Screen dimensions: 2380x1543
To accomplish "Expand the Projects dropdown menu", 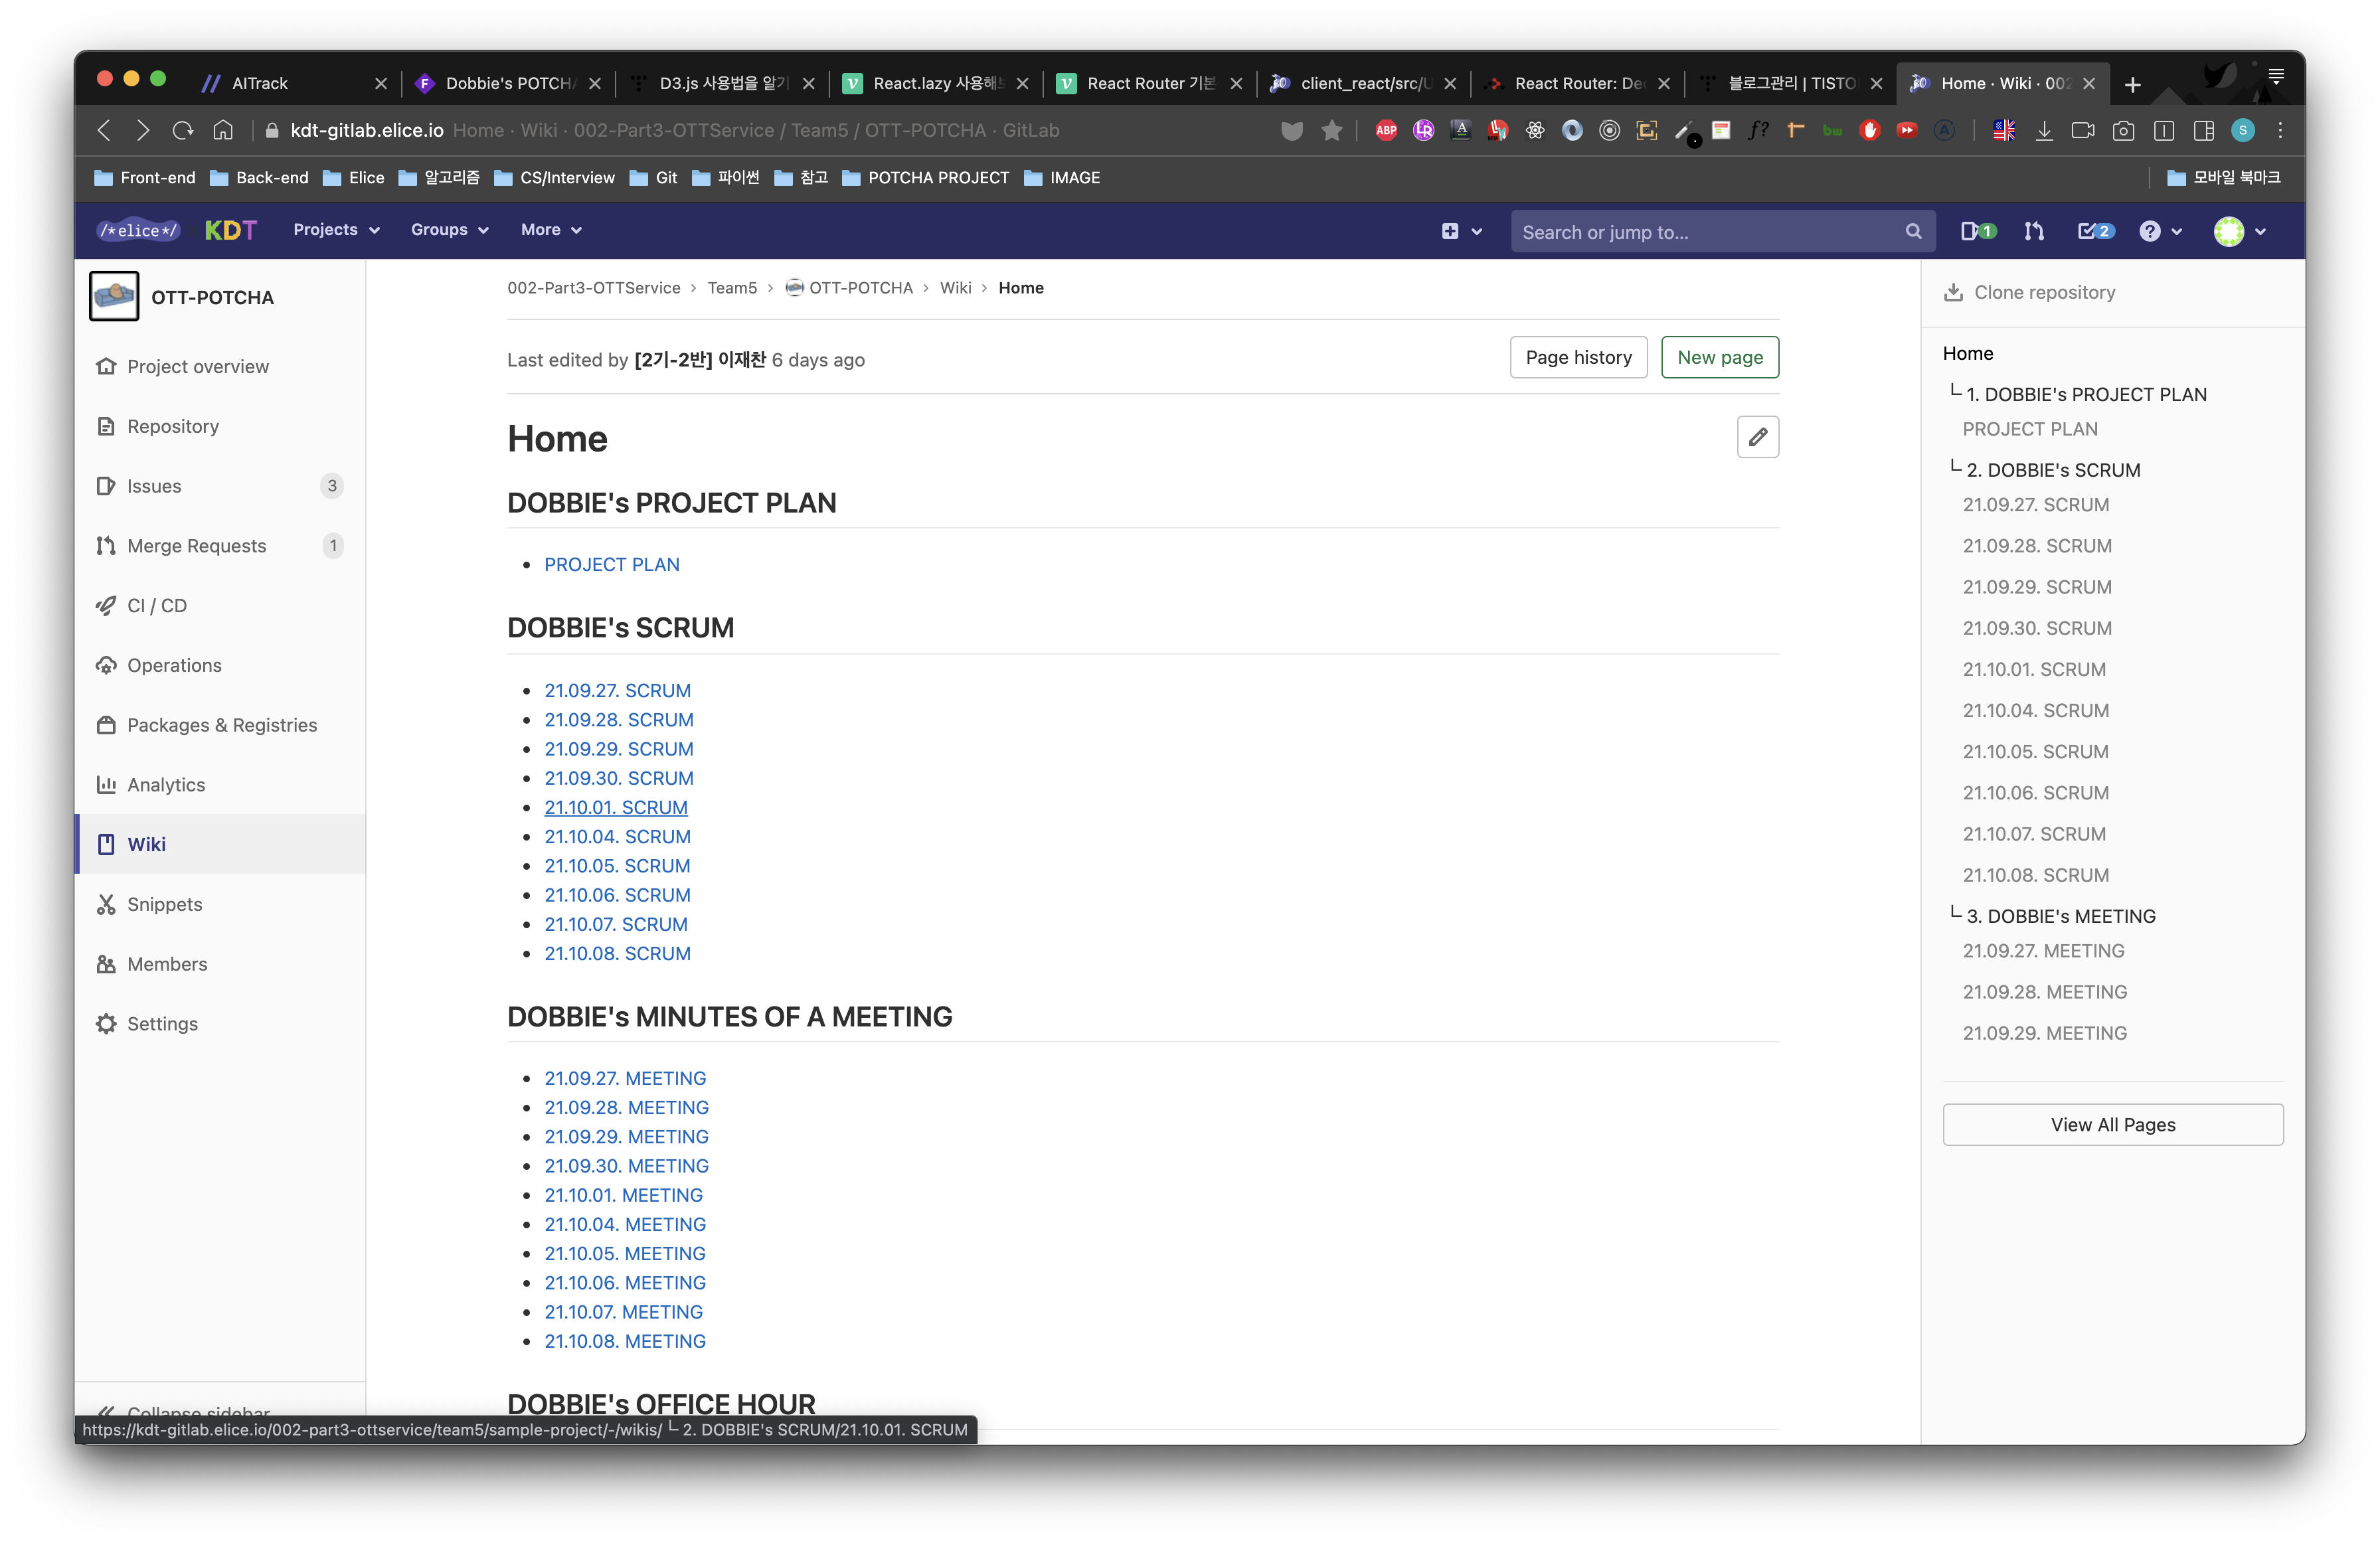I will 336,230.
